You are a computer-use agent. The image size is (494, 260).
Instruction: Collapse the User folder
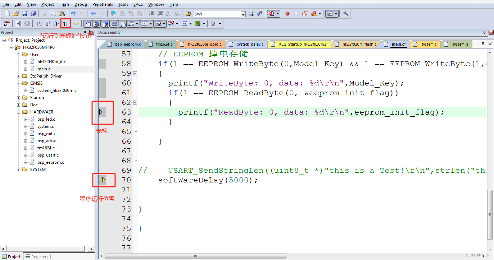point(19,55)
